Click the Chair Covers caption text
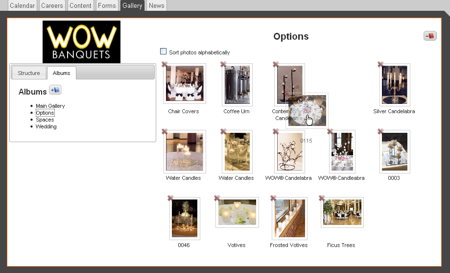The image size is (450, 273). (x=184, y=111)
